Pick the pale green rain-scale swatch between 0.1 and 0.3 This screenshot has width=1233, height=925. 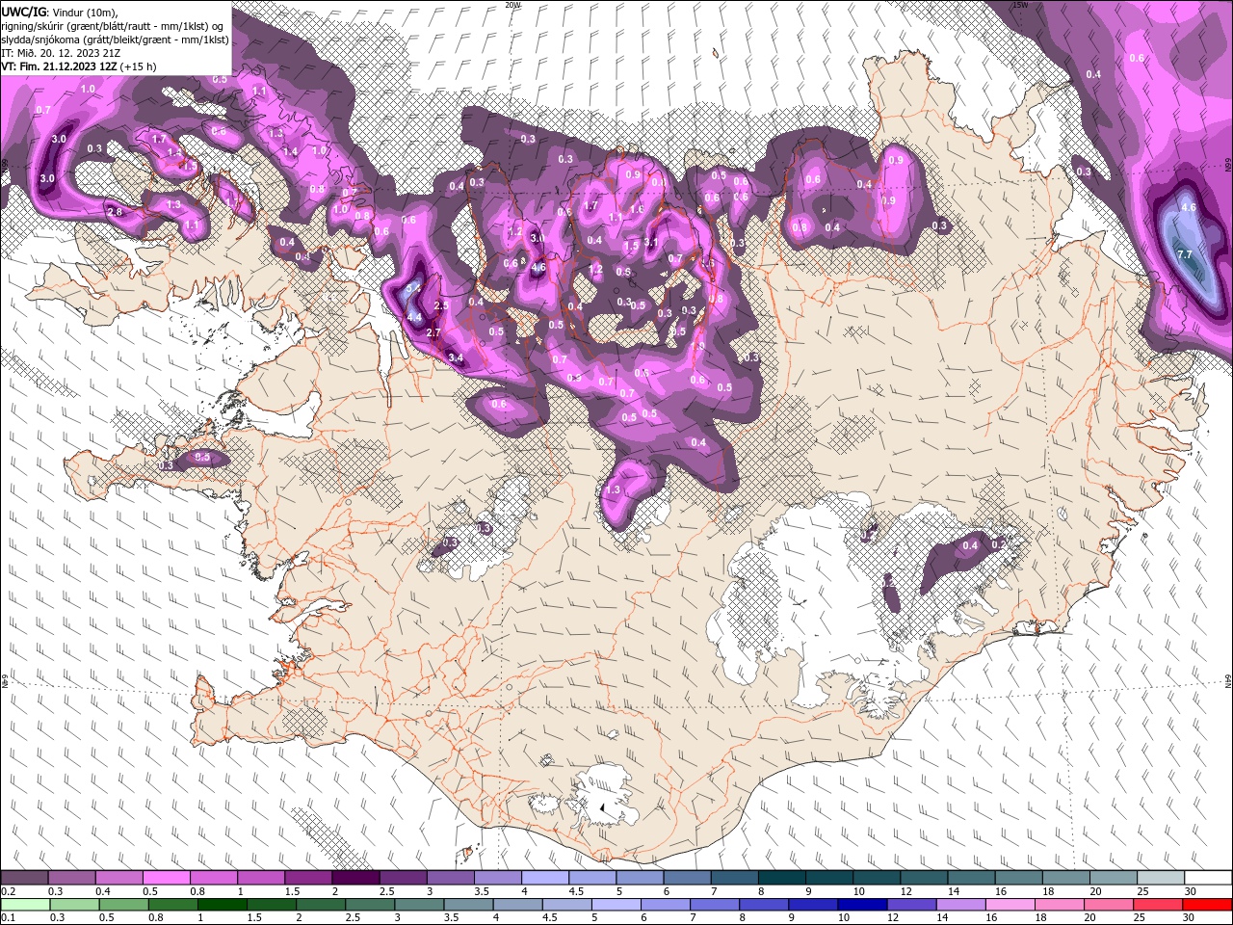26,904
